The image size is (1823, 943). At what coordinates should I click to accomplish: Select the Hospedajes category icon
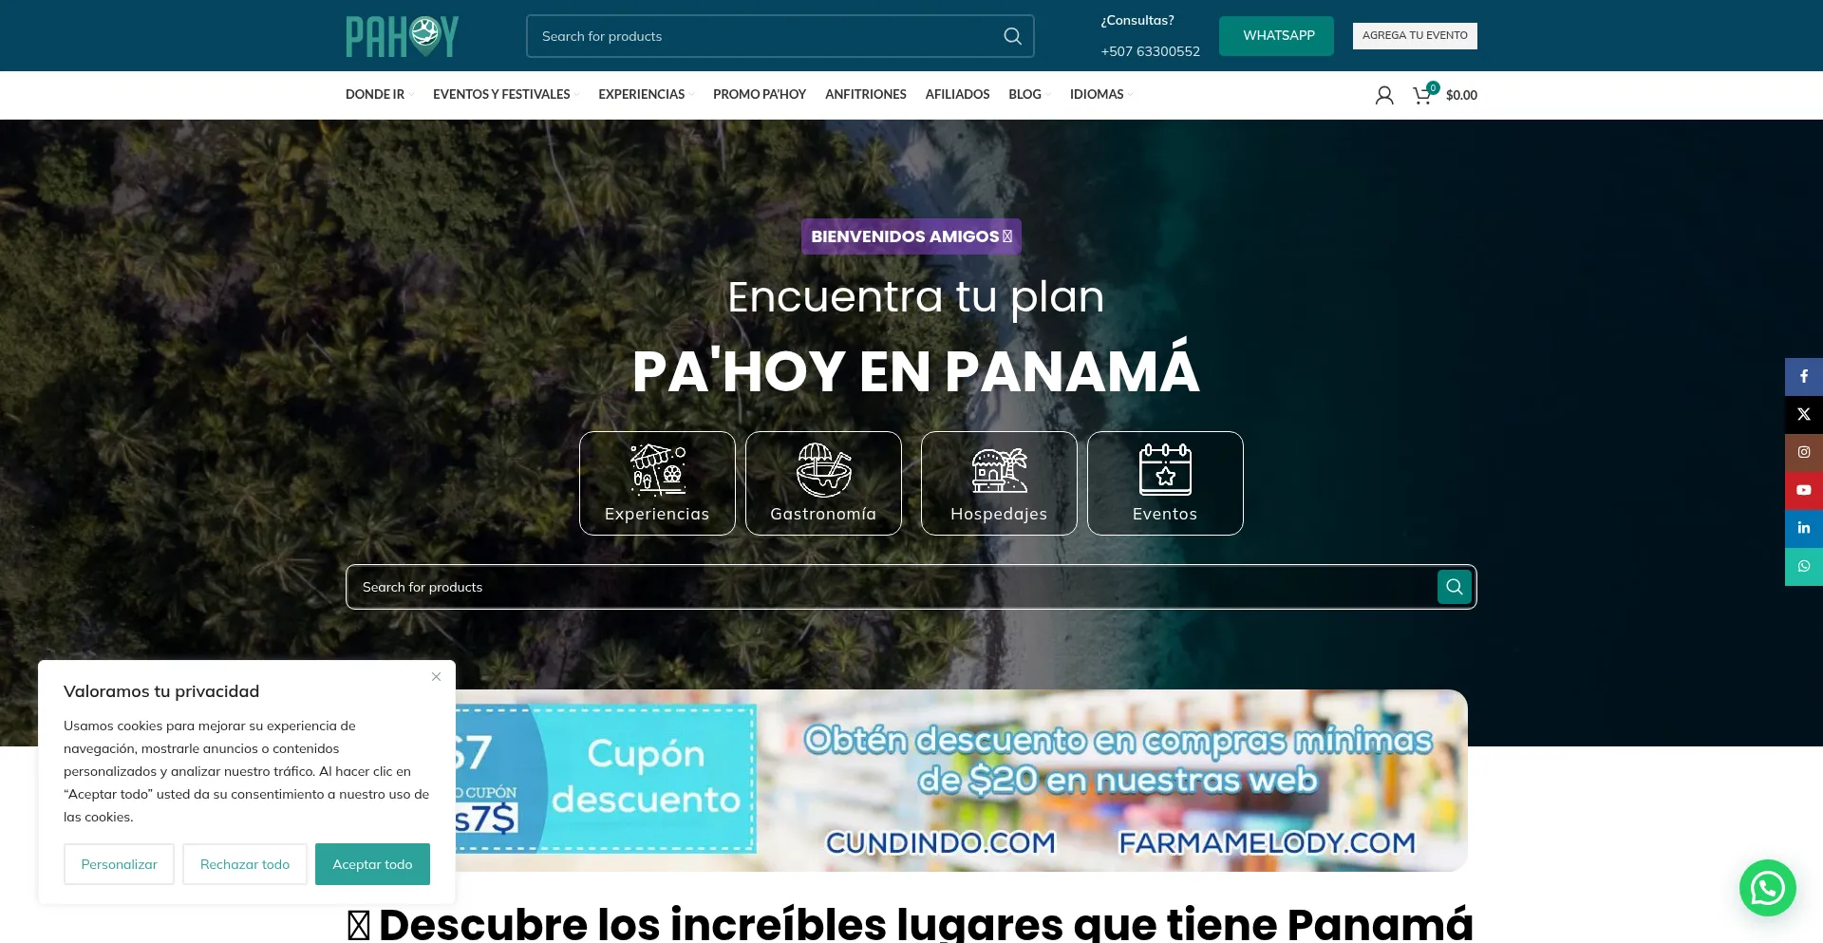[x=998, y=472]
